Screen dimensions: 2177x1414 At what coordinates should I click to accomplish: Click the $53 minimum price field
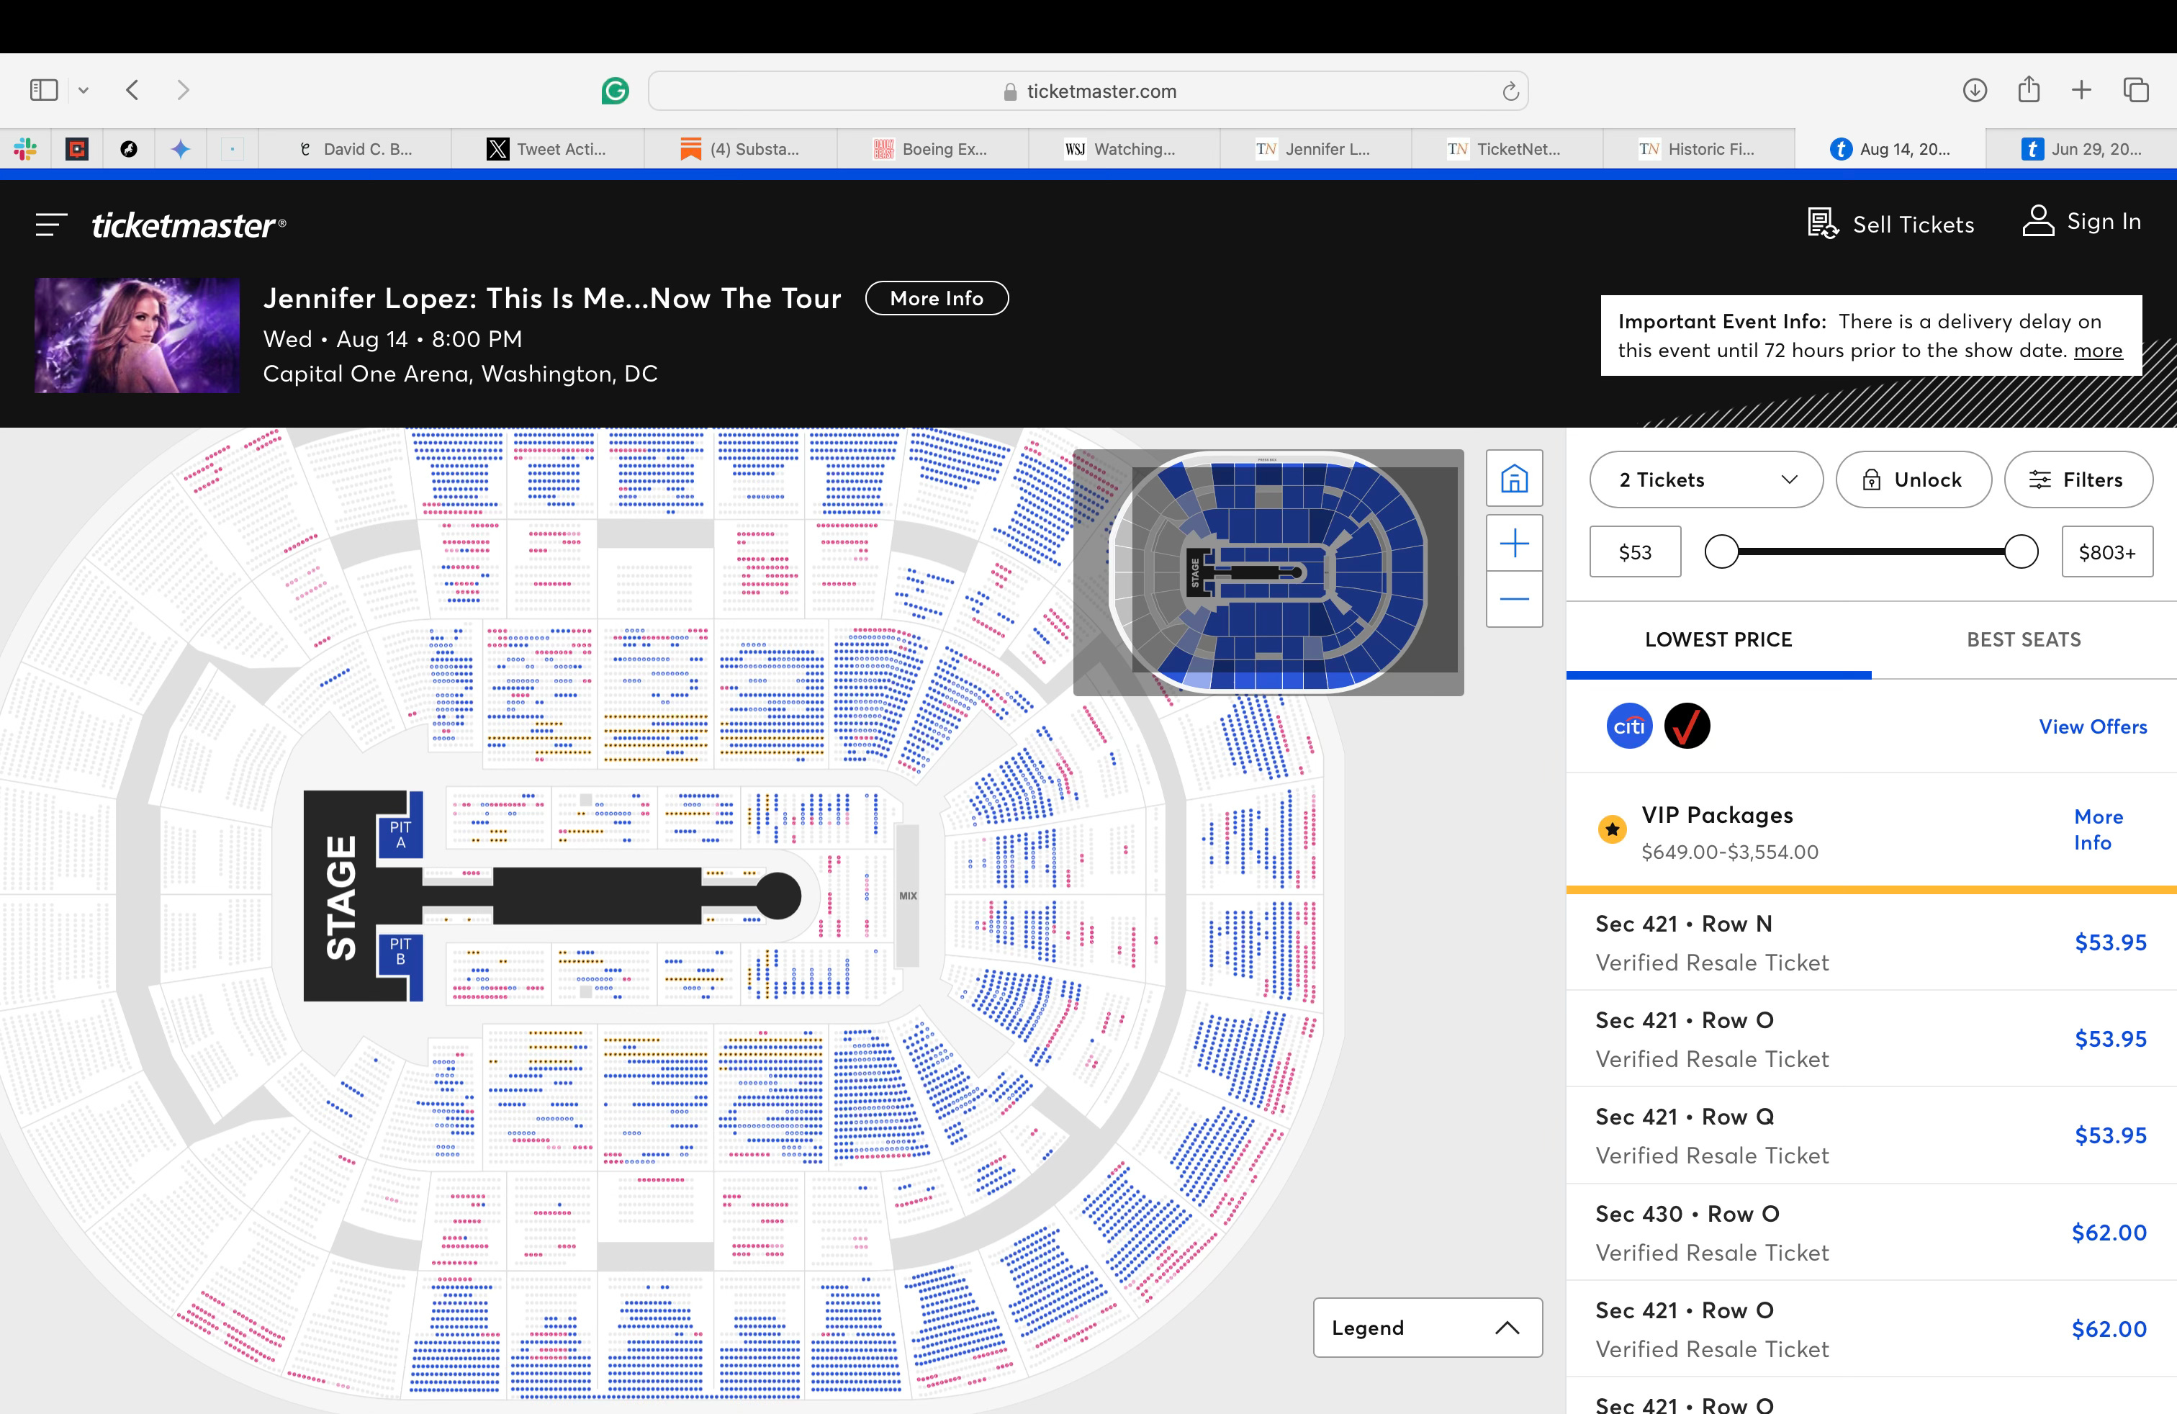pos(1635,551)
